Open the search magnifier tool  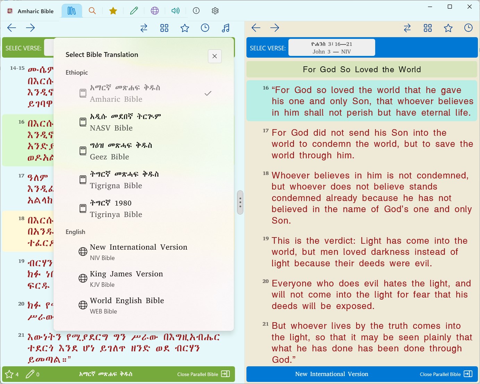[x=92, y=11]
